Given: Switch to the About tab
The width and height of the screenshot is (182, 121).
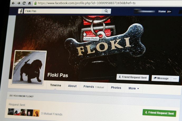Looking at the screenshot, I should coord(72,86).
